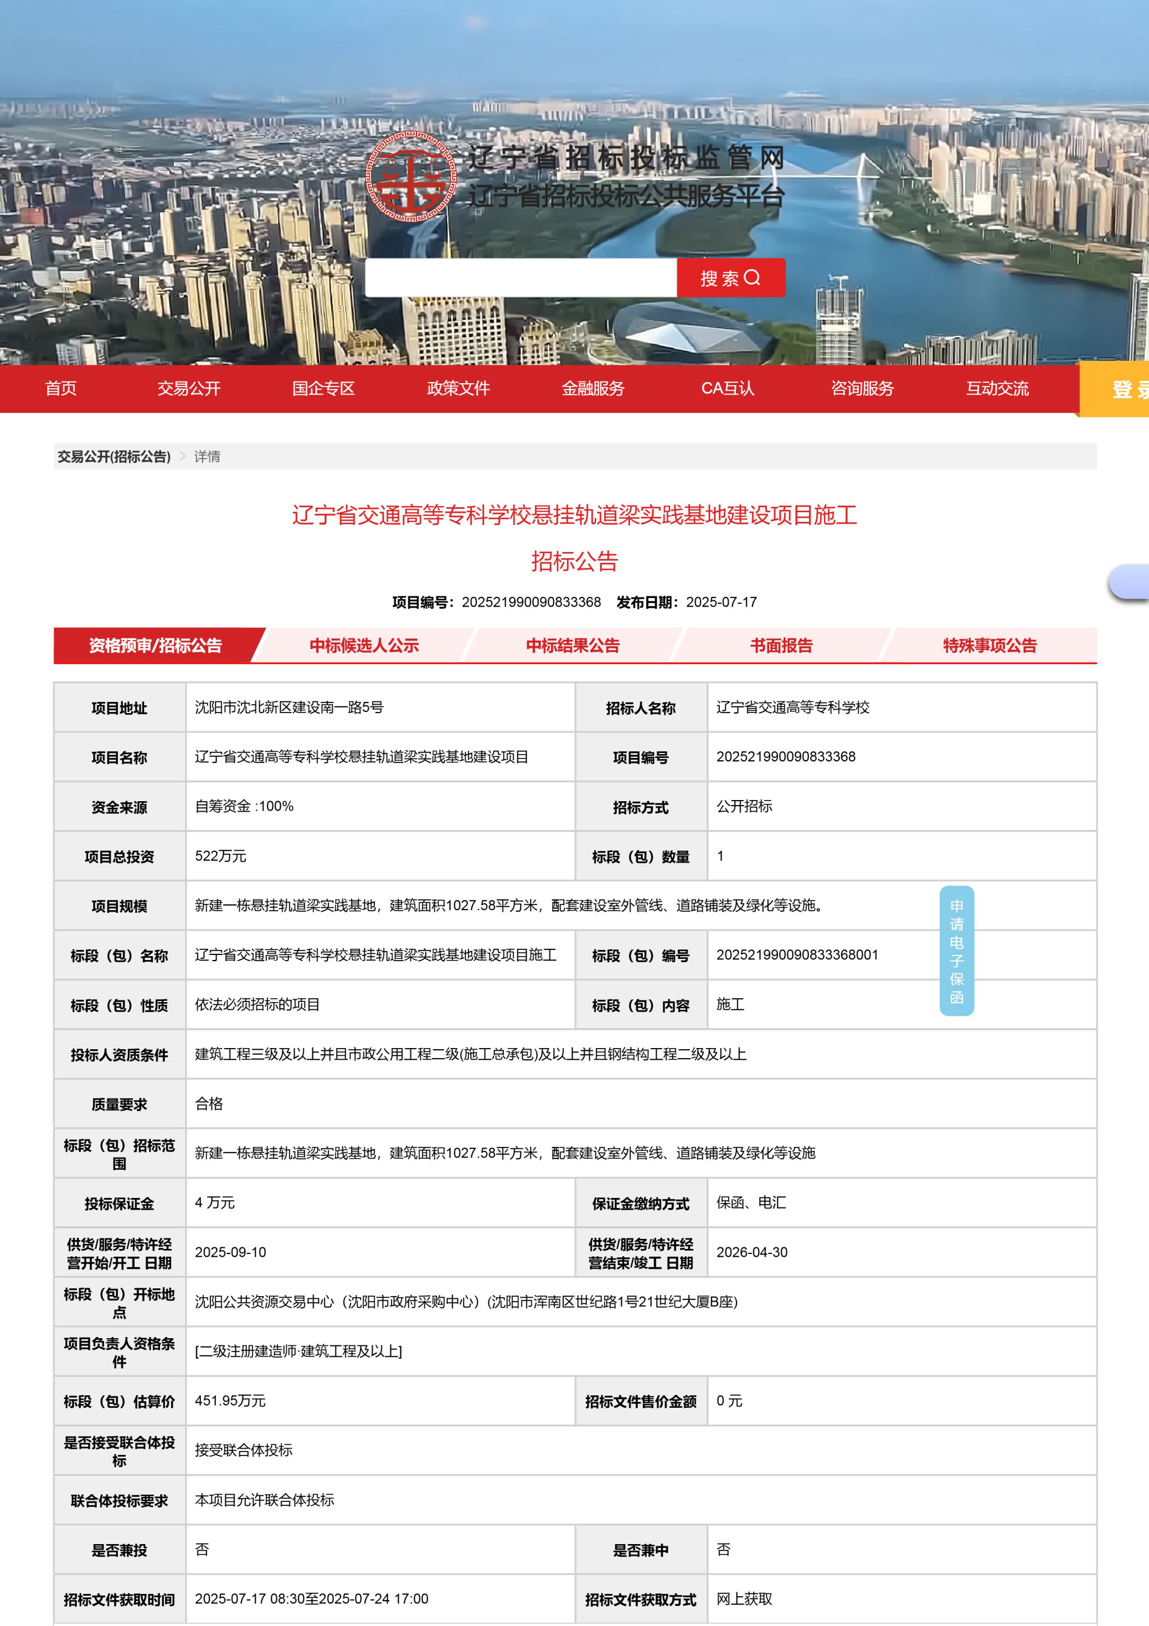
Task: Click the red scales-of-justice site logo
Action: pos(411,176)
